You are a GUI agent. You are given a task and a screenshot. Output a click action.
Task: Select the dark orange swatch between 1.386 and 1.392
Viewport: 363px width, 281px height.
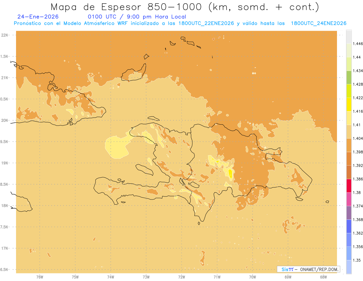tap(349, 172)
